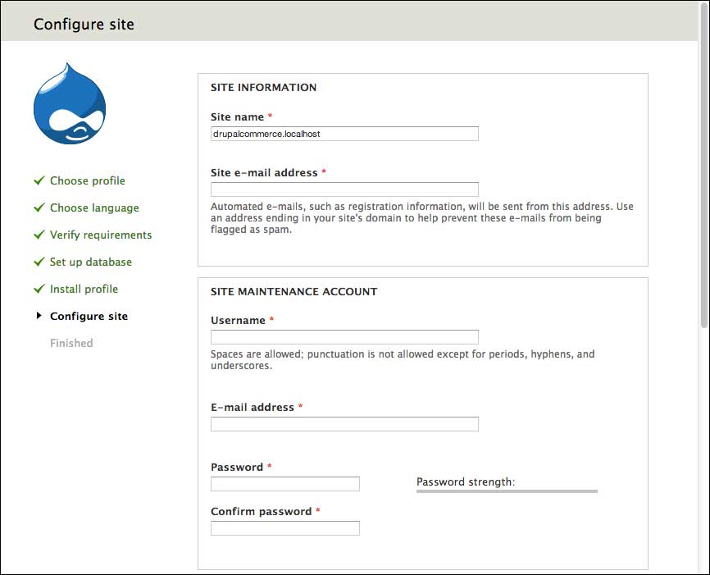This screenshot has height=575, width=710.
Task: Click the Site Maintenance Account heading
Action: pos(294,291)
